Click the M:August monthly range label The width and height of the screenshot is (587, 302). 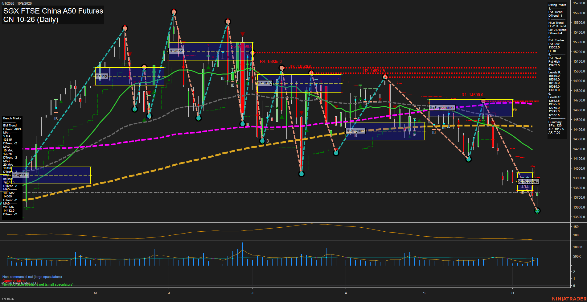355,131
